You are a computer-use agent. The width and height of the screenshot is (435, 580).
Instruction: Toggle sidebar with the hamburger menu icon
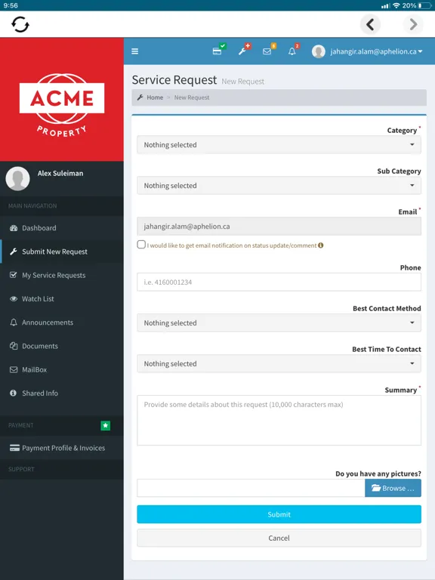[135, 51]
